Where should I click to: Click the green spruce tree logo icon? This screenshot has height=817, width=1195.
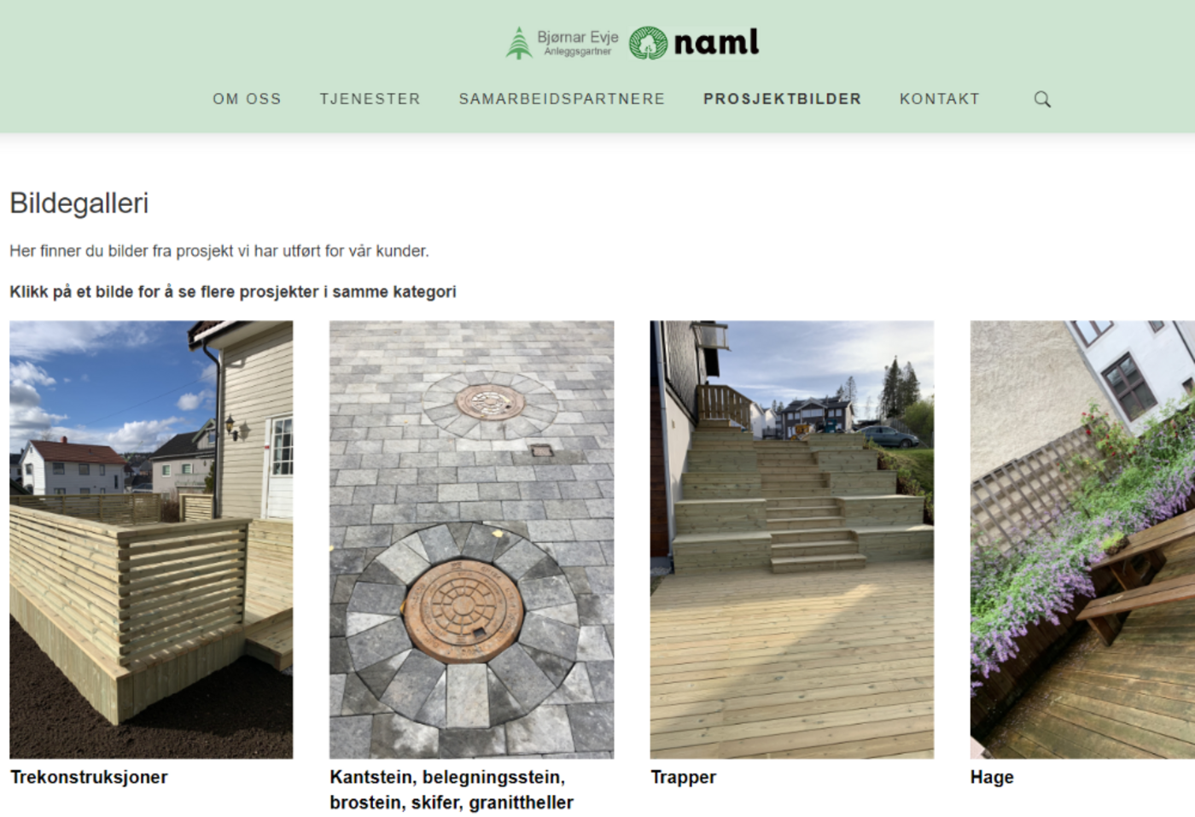(518, 43)
